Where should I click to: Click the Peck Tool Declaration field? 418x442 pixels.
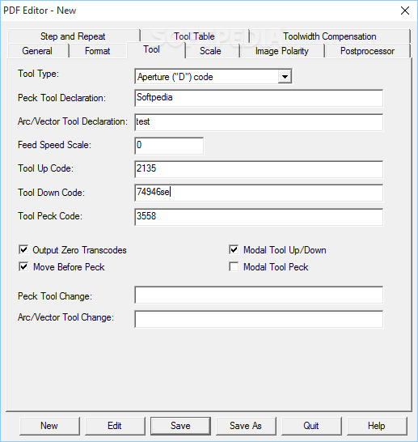click(259, 98)
